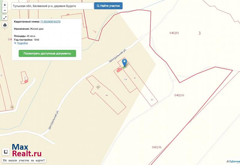Viewport: 240px width, 165px height.
Task: Select the house marker numbered 85
Action: pos(98,87)
